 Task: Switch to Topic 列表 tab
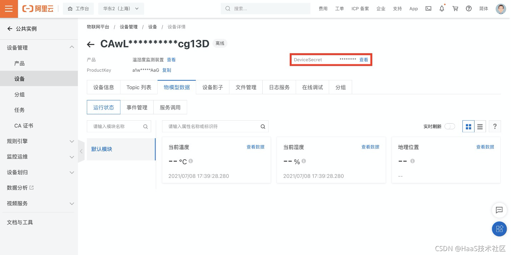pos(139,87)
